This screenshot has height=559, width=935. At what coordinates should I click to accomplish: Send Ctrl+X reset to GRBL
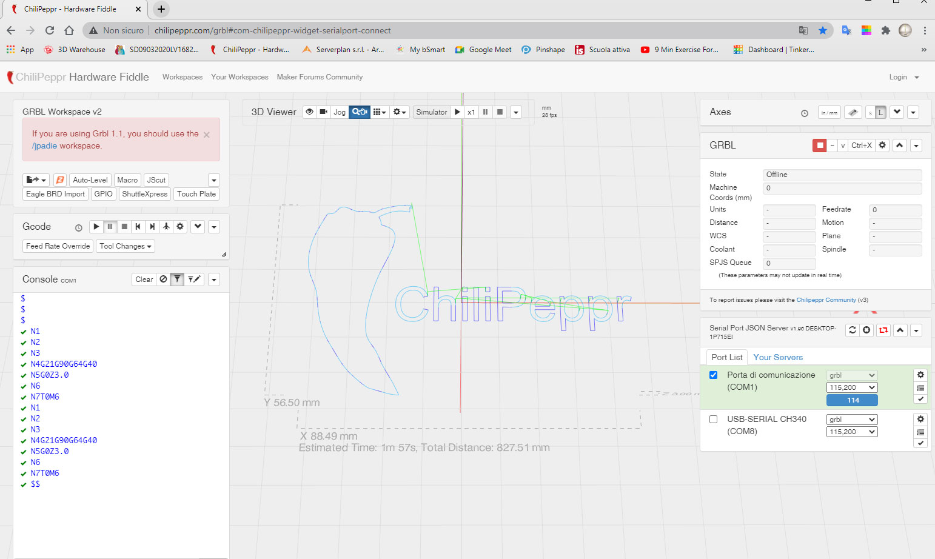[861, 146]
